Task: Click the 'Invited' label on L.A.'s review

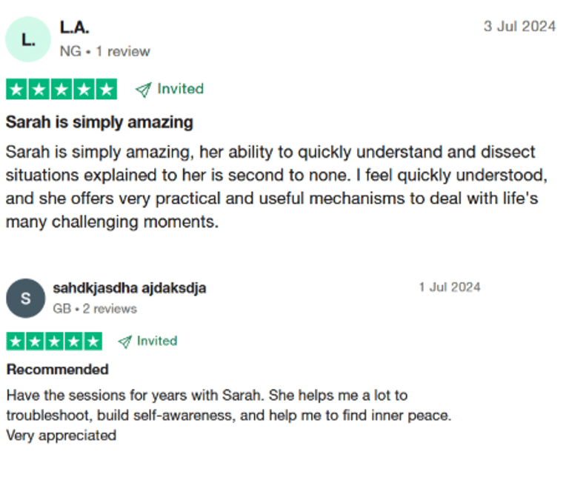Action: coord(180,89)
